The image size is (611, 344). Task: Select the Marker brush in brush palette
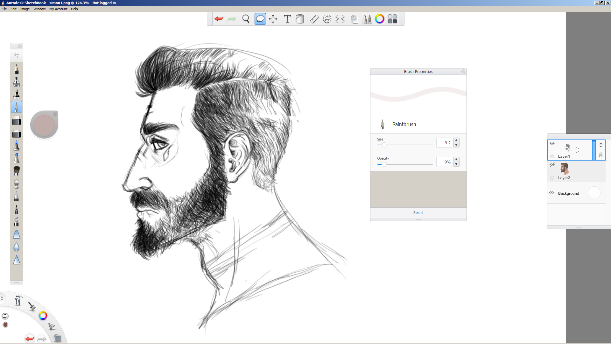click(17, 94)
